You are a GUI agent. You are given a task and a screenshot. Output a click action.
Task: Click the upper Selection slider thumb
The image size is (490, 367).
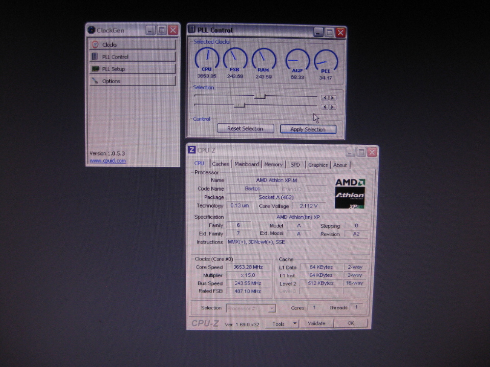260,96
